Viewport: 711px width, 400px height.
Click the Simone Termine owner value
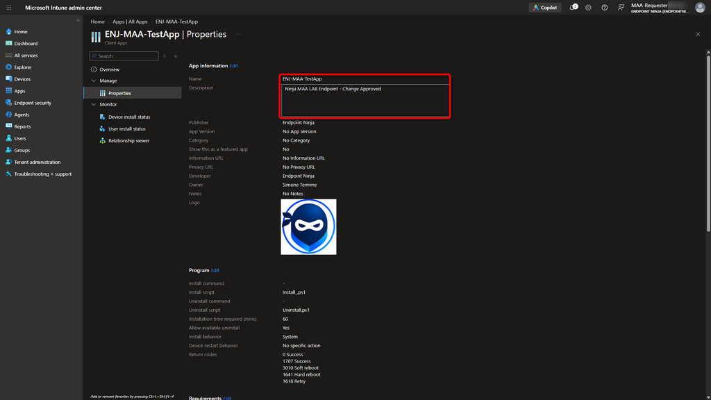tap(300, 185)
